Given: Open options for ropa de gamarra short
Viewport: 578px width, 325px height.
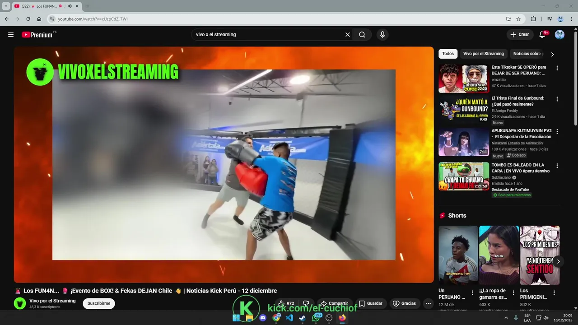Looking at the screenshot, I should (513, 293).
